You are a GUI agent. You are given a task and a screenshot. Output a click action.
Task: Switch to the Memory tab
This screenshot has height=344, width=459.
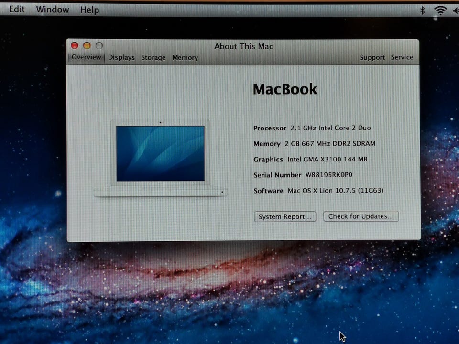coord(185,58)
